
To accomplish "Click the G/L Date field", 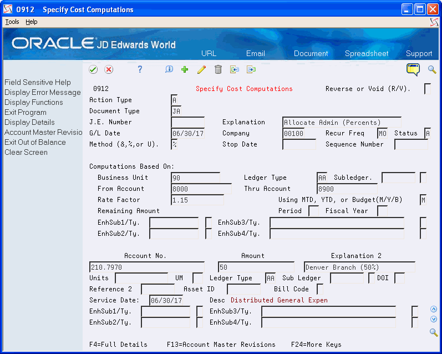I will tap(188, 133).
